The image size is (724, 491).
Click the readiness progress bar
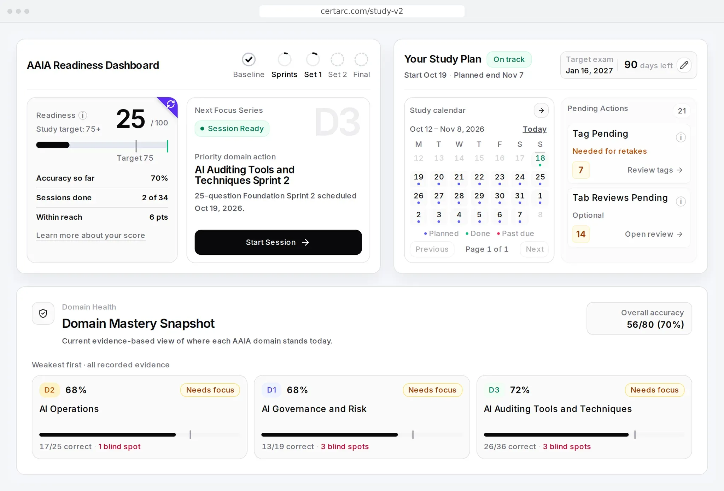tap(102, 145)
